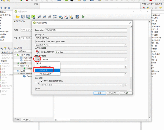The height and width of the screenshot is (130, 164).
Task: Choose アルゴリズム出力 from the popup menu
Action: click(x=48, y=74)
